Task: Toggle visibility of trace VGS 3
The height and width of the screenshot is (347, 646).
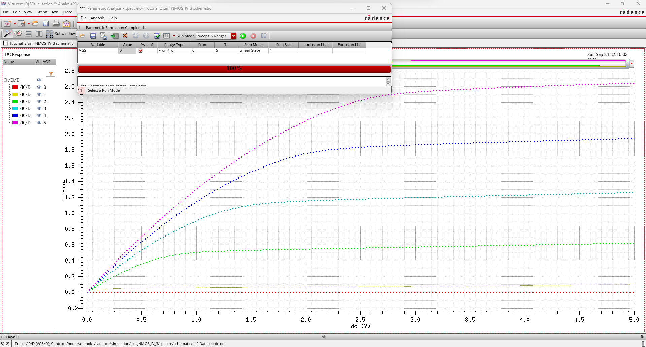Action: point(39,108)
